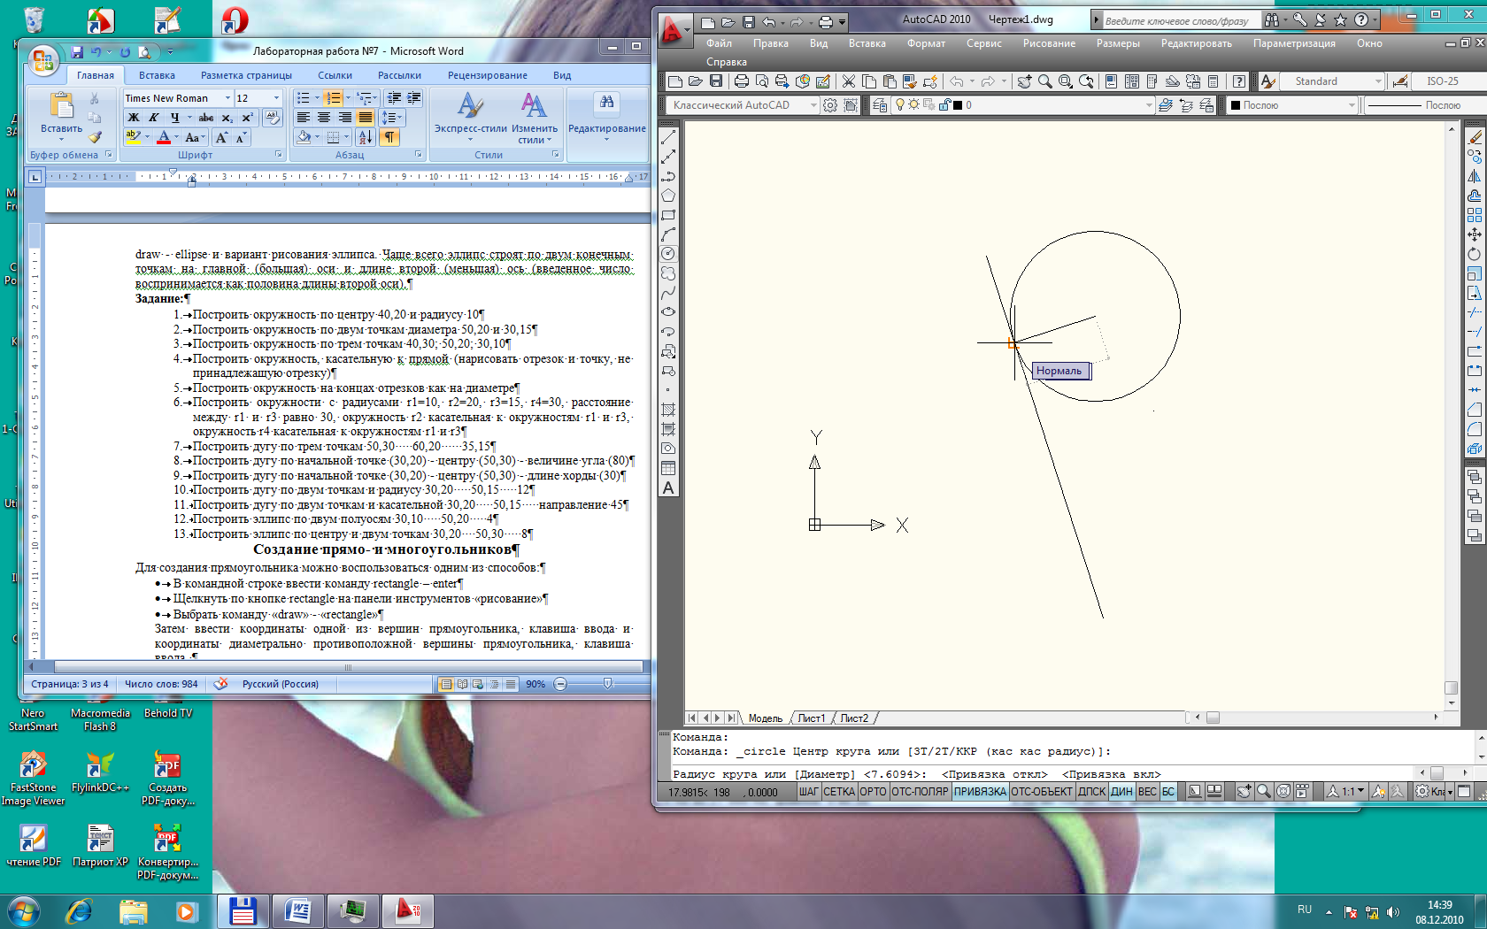Open the Сервис menu in AutoCAD
The image size is (1487, 929).
point(983,43)
